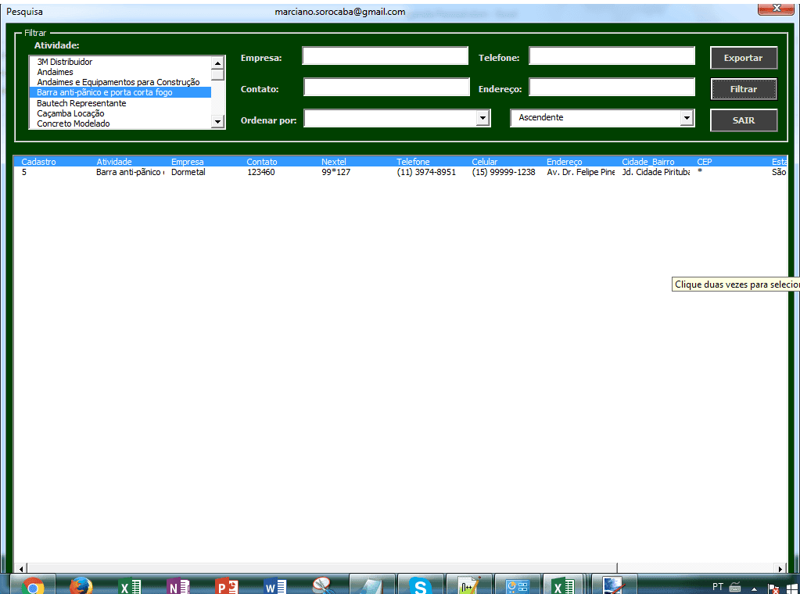Open Firefox from the taskbar
This screenshot has height=594, width=800.
pos(81,585)
